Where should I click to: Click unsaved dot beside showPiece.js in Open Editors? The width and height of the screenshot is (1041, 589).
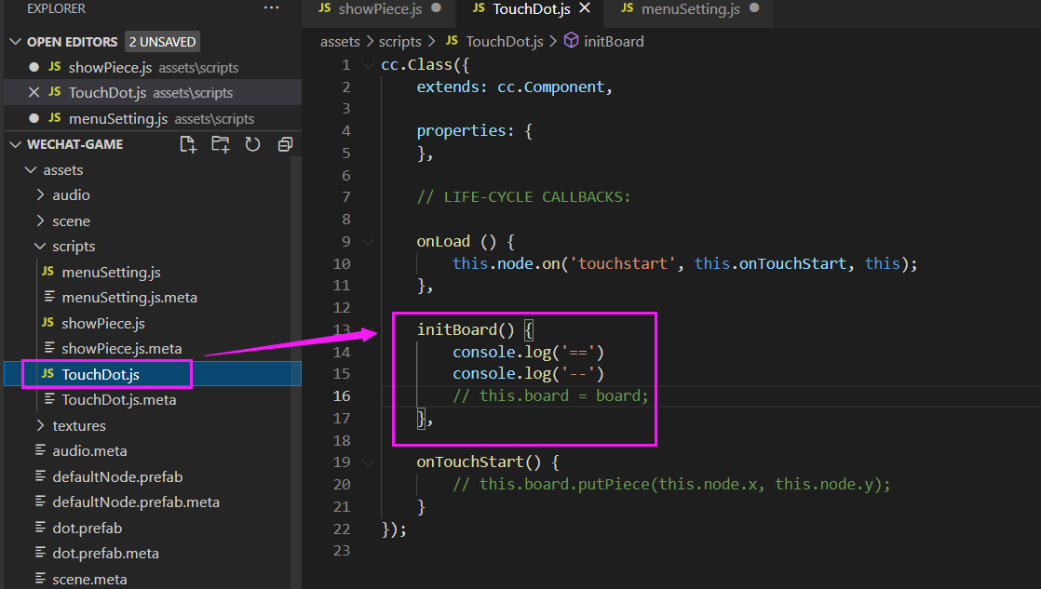[x=34, y=67]
